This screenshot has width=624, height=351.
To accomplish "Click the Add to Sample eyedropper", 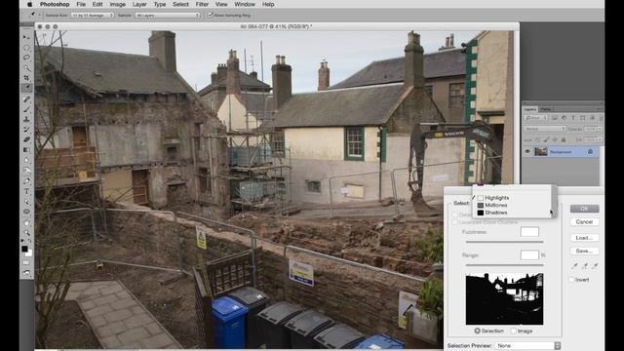I will click(585, 266).
